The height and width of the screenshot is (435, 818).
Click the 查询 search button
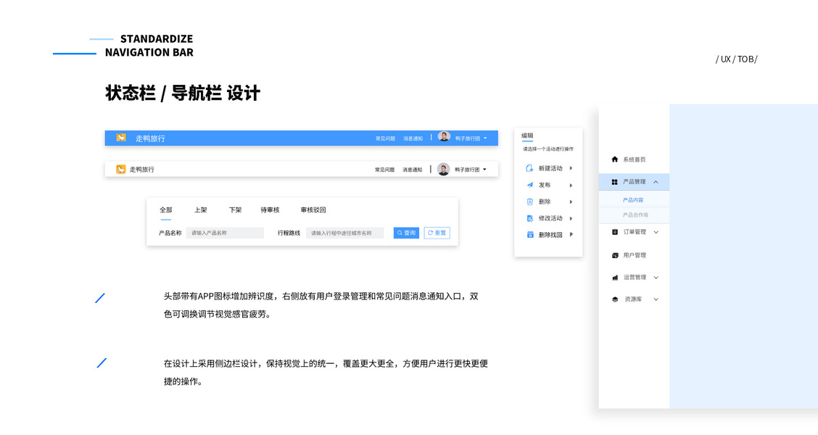406,233
